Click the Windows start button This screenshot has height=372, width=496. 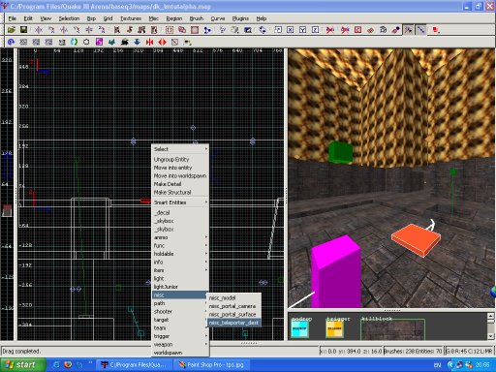coord(22,365)
